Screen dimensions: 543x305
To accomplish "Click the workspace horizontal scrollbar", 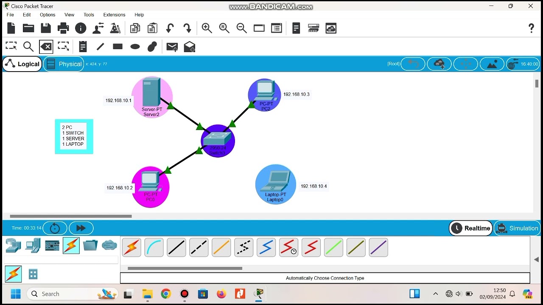I will [x=71, y=216].
